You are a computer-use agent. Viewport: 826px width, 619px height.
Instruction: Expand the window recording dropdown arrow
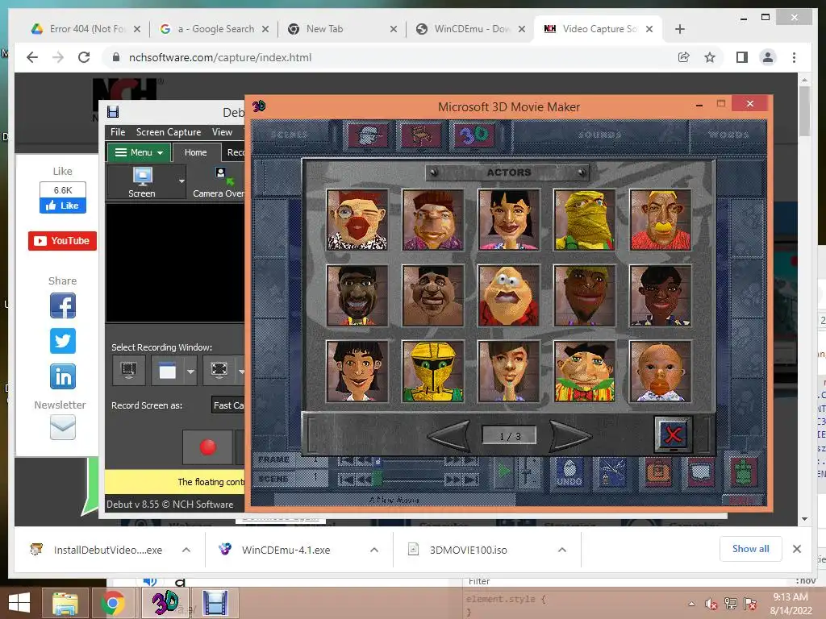pyautogui.click(x=190, y=371)
